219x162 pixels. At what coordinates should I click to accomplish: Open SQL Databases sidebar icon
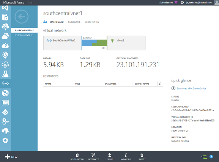coord(5,17)
